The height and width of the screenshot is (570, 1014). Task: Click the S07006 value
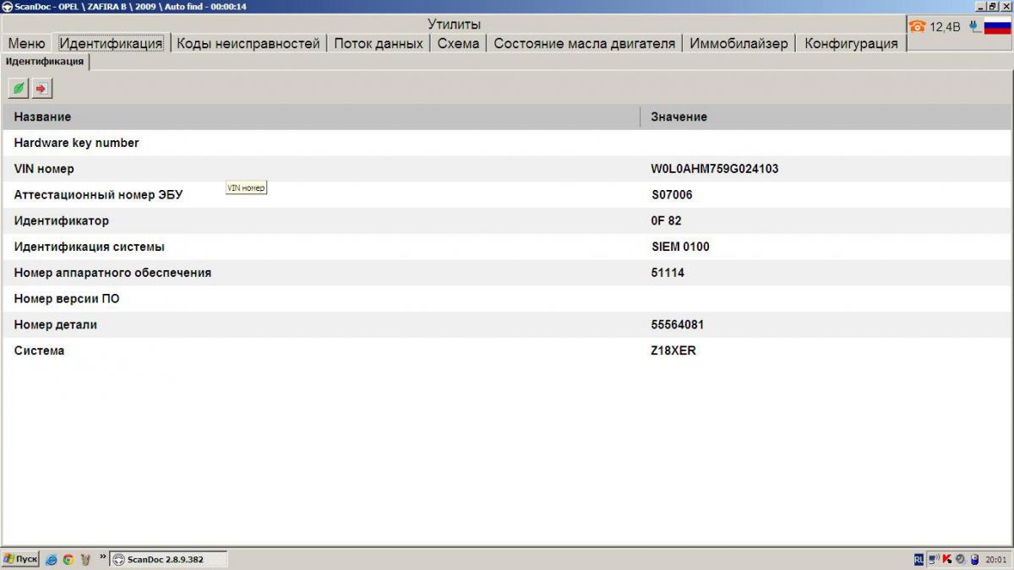pos(672,195)
